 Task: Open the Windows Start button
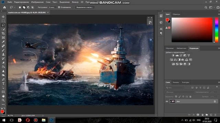coord(4,120)
